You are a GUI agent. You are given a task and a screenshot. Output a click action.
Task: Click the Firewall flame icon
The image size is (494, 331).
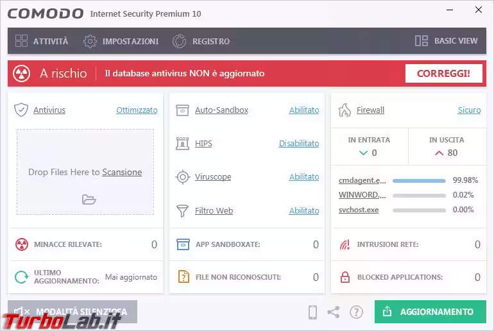(x=345, y=110)
